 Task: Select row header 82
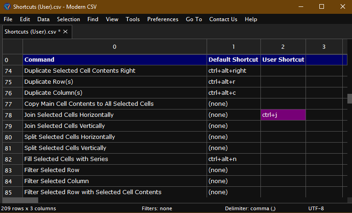point(12,159)
